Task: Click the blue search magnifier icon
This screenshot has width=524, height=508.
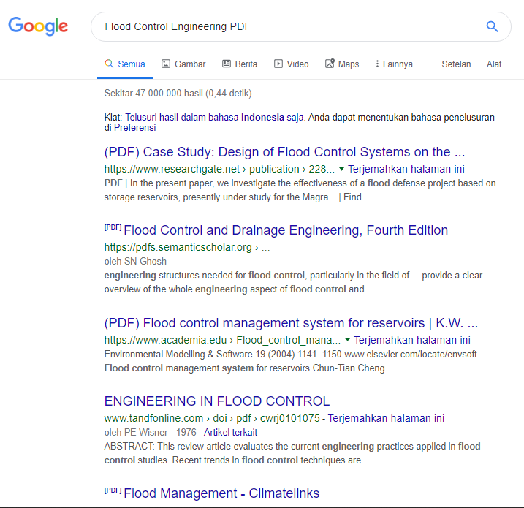Action: coord(492,26)
